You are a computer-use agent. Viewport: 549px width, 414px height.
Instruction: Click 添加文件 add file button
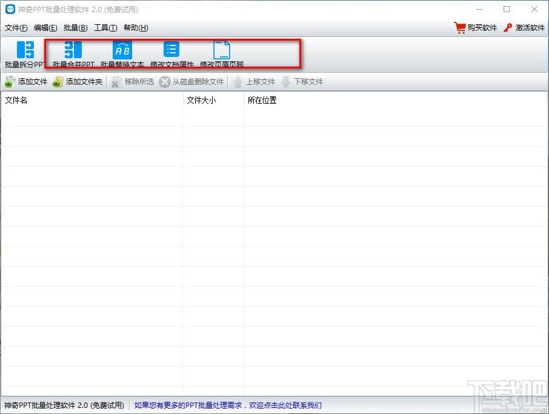pos(26,82)
